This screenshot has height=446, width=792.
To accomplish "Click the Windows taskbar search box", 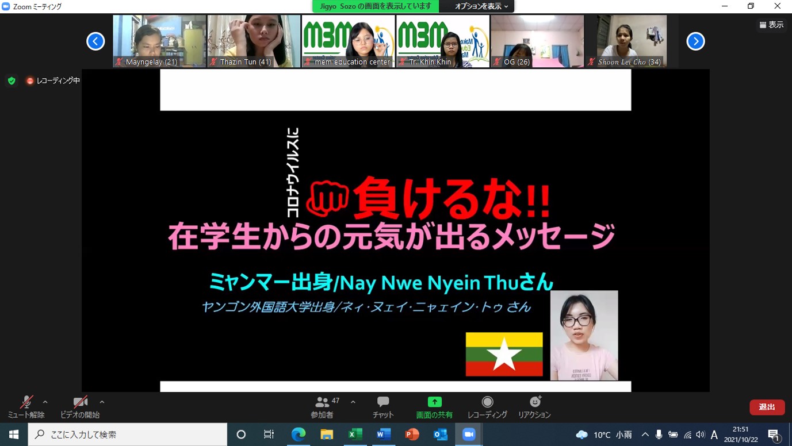I will [128, 435].
